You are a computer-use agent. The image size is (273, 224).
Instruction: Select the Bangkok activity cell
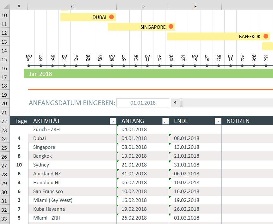[x=72, y=156]
